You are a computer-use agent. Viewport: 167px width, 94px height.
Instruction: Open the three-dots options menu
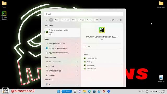coord(117,20)
